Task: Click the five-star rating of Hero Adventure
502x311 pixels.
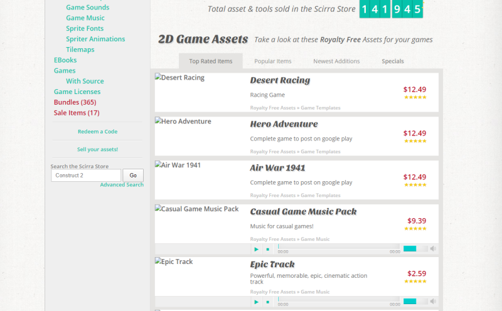Action: 415,141
